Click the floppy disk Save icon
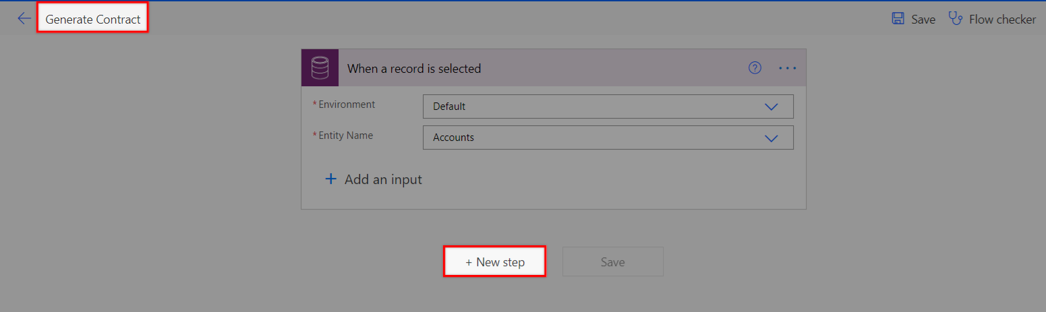 [x=898, y=19]
